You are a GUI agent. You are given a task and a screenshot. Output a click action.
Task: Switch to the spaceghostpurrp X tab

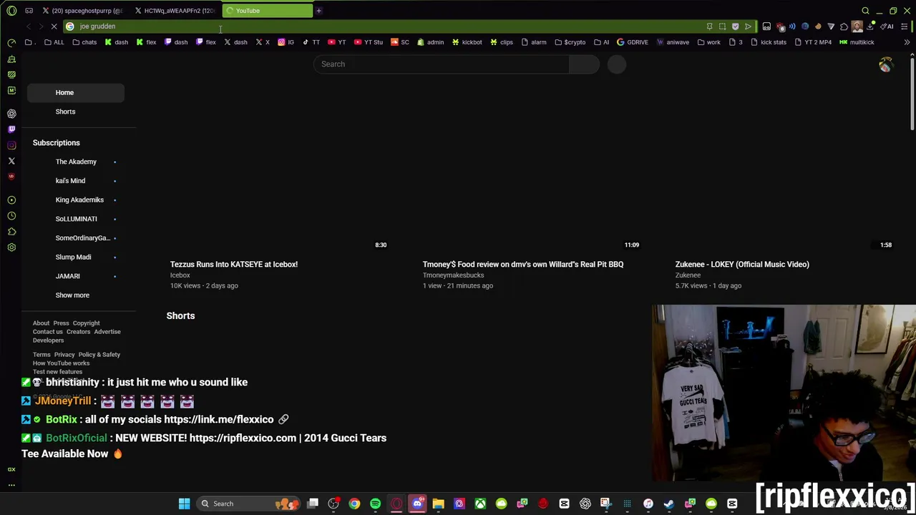point(82,11)
